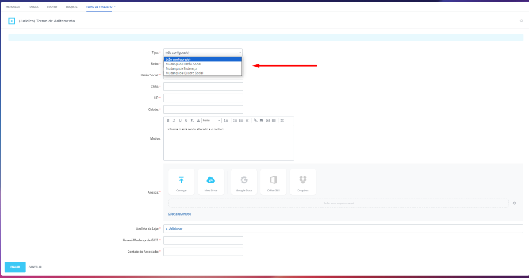The width and height of the screenshot is (529, 278).
Task: Choose "Mudança de Endereço" from the list
Action: coord(181,68)
